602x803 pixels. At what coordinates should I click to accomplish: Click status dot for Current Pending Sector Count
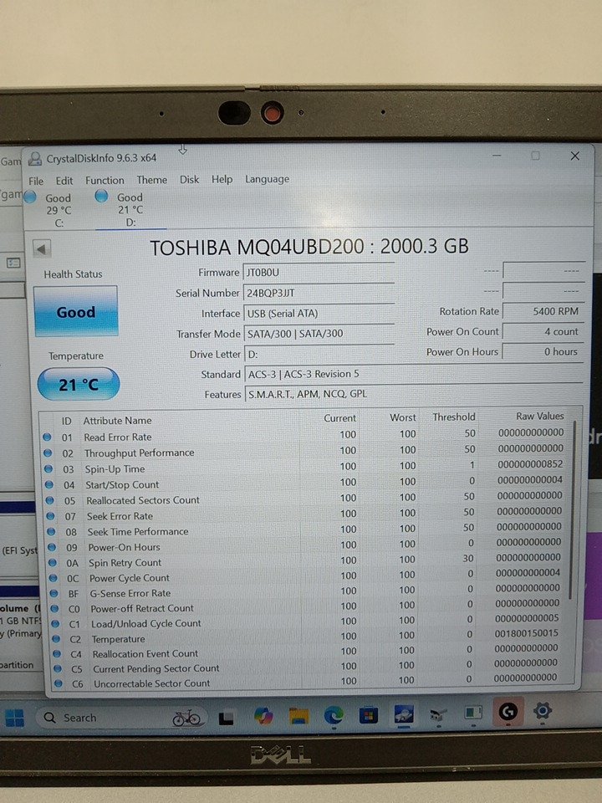[58, 669]
